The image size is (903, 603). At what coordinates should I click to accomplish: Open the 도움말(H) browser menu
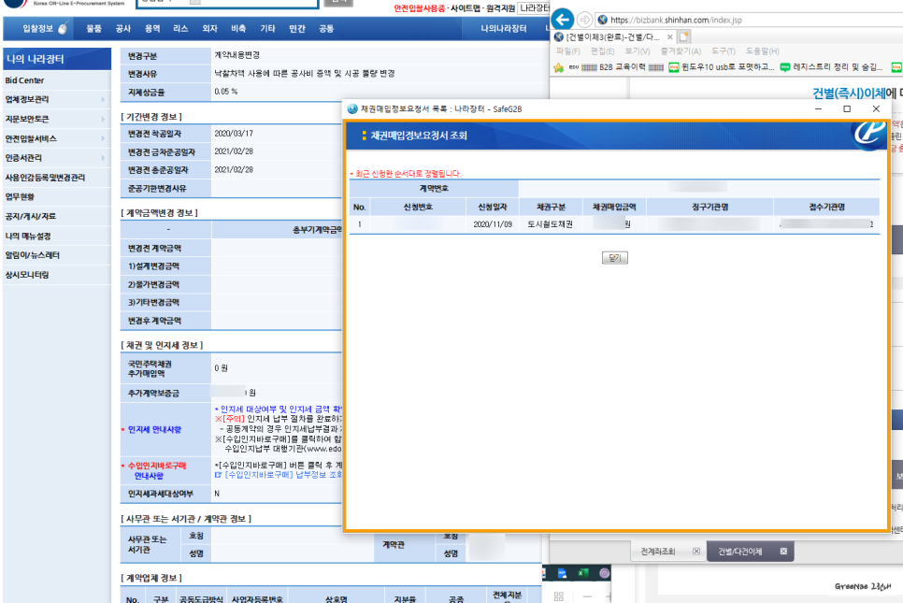point(763,51)
